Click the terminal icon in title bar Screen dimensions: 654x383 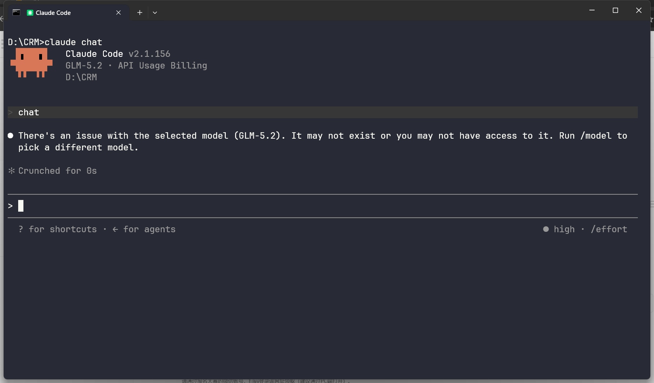point(17,12)
